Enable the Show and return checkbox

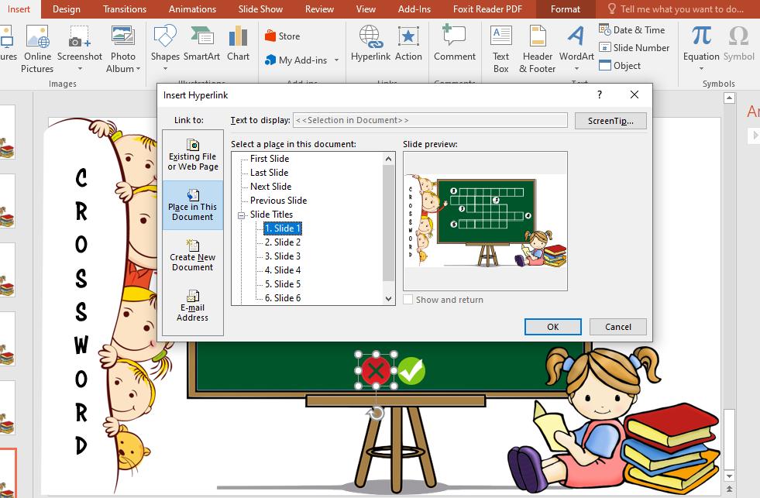407,300
